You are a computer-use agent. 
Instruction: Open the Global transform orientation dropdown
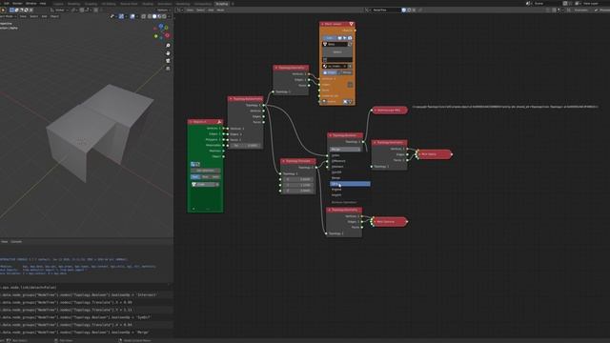[59, 10]
